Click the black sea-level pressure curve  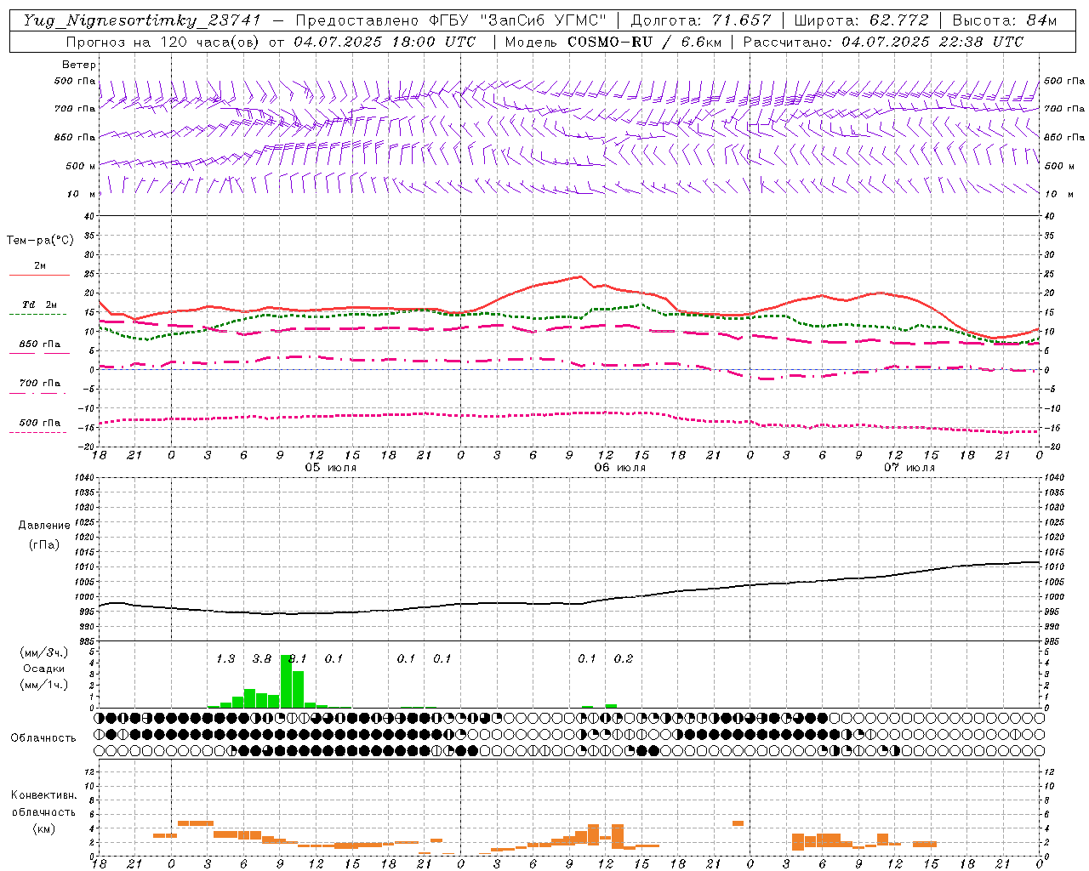click(x=568, y=604)
